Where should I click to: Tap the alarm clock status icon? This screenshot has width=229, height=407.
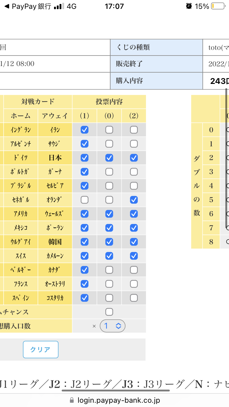pos(189,6)
